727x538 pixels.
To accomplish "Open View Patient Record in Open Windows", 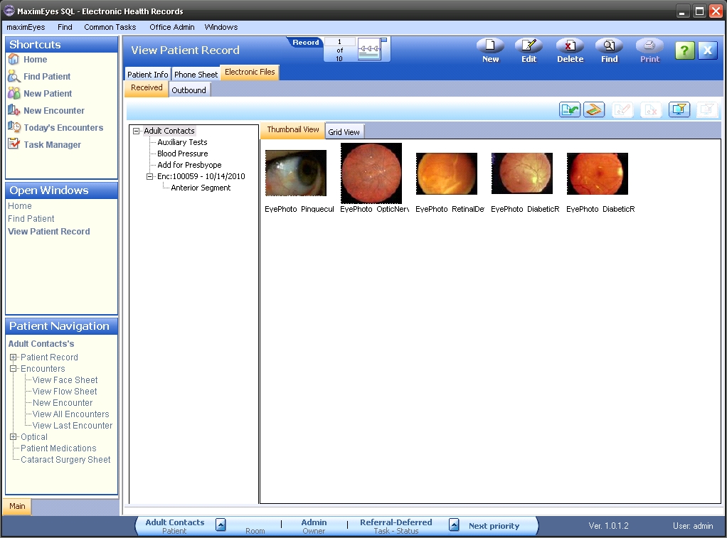I will [49, 231].
